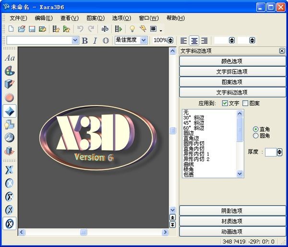Open animation options via rotating cube icon
Screen dimensions: 288x247
pyautogui.click(x=10, y=151)
